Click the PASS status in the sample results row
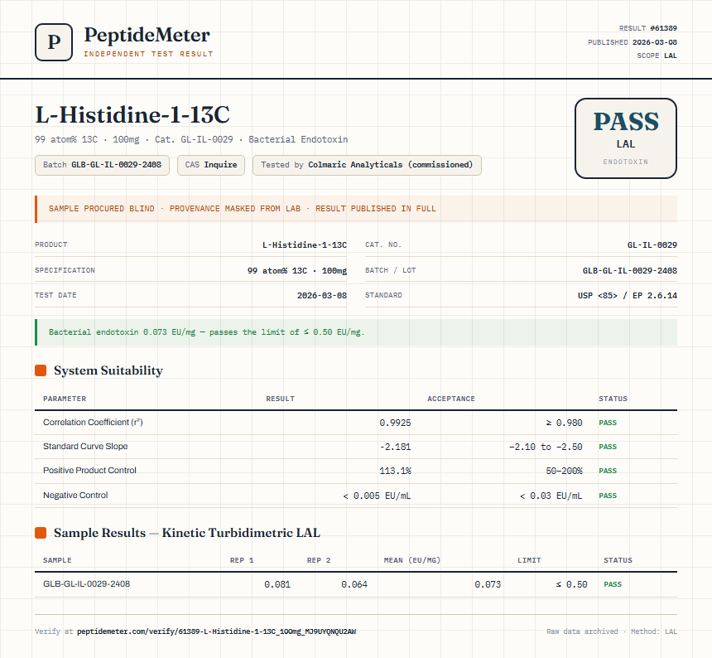This screenshot has height=658, width=712. point(613,584)
